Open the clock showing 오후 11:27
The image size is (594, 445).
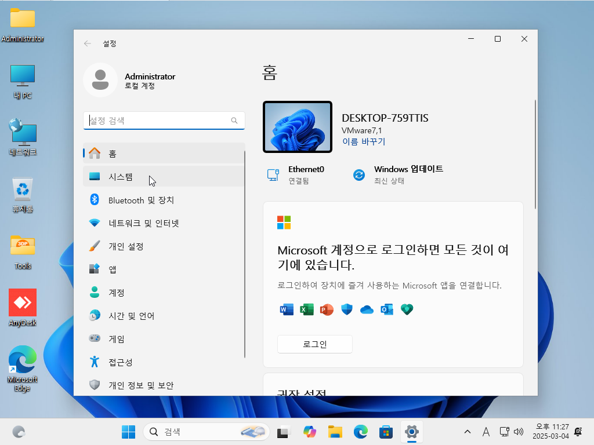[x=551, y=432]
